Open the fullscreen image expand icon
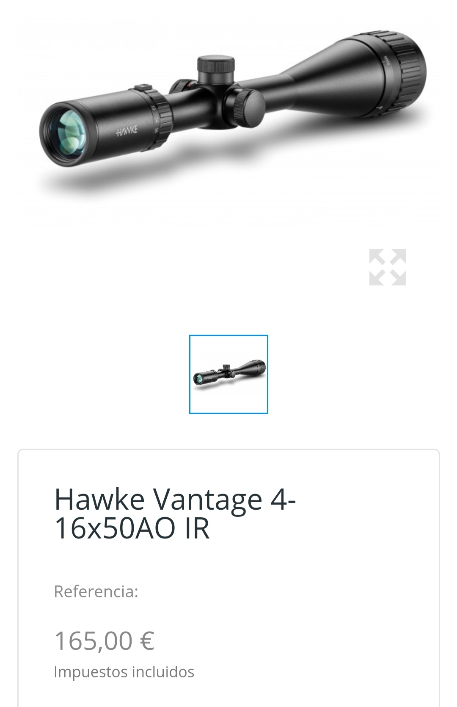Viewport: 457px width, 707px height. (387, 267)
